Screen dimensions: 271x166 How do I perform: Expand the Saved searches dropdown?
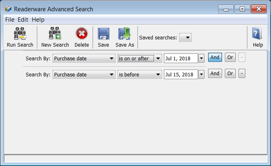pos(185,37)
